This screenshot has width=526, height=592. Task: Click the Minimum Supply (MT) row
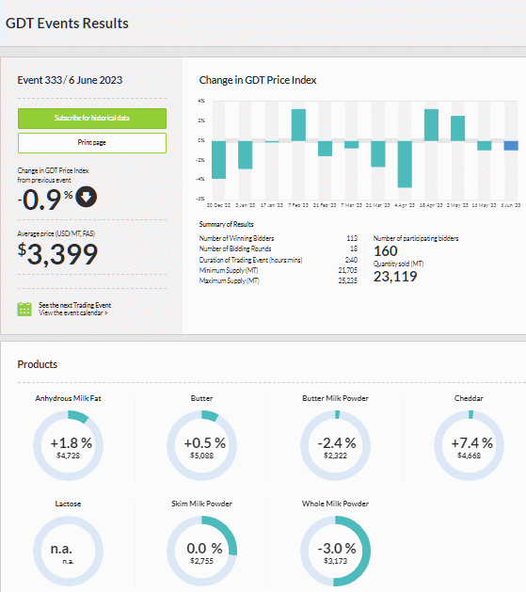point(279,270)
